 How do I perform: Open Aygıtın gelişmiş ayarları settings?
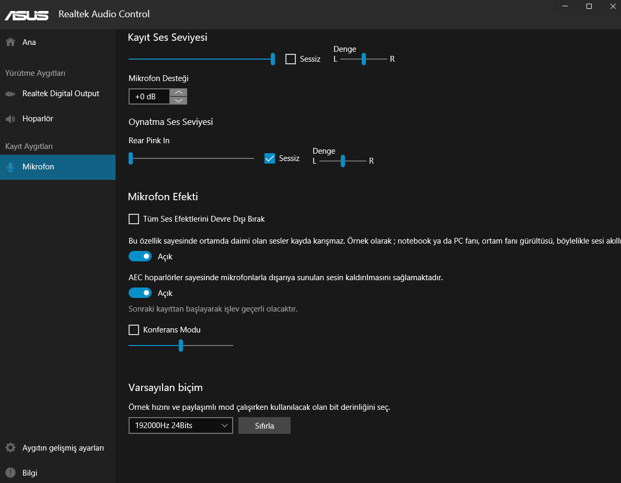(63, 448)
